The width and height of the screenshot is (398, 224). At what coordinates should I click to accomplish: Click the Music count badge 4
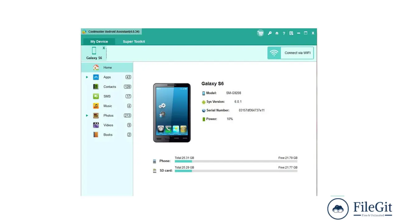point(129,106)
